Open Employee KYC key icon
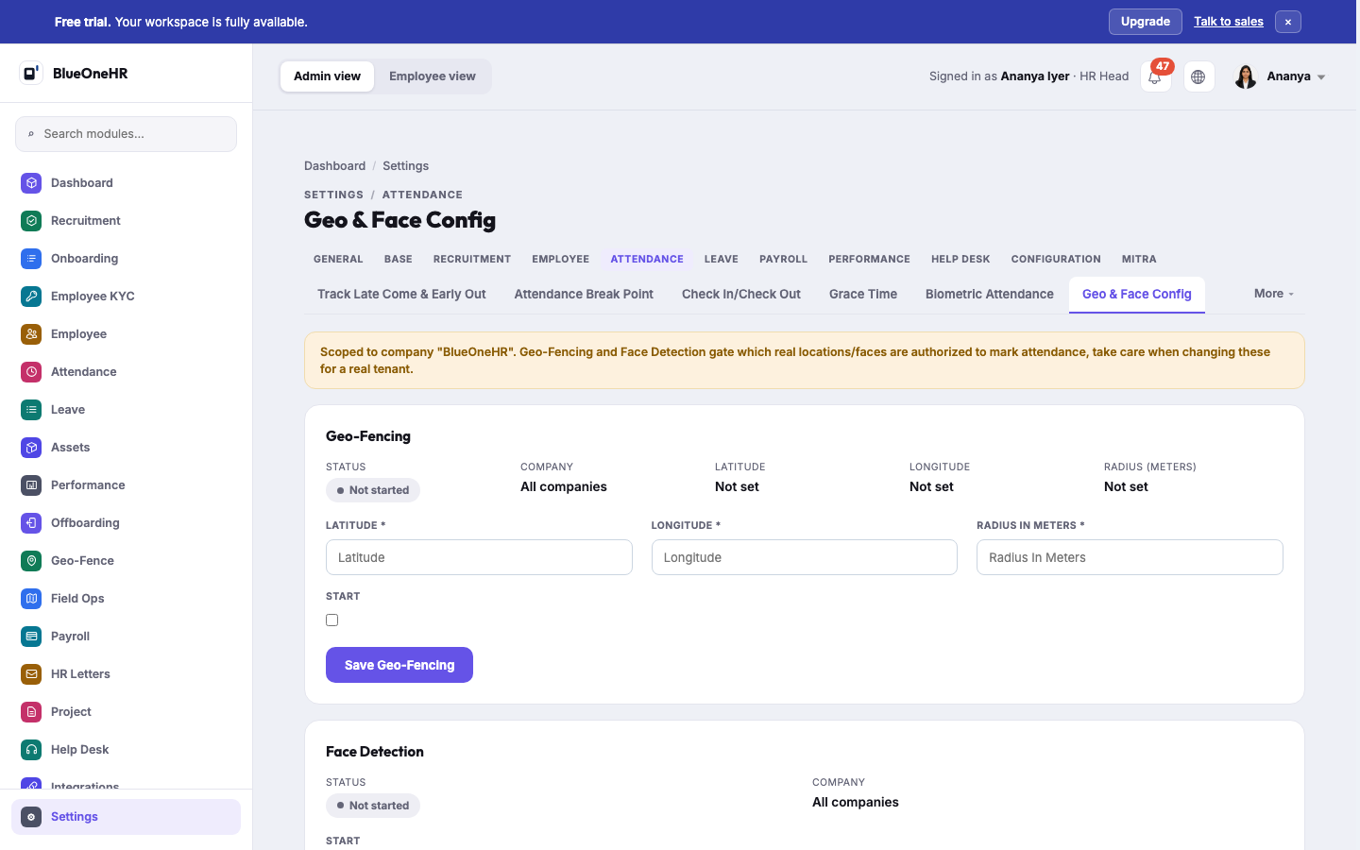The height and width of the screenshot is (850, 1360). click(x=31, y=297)
